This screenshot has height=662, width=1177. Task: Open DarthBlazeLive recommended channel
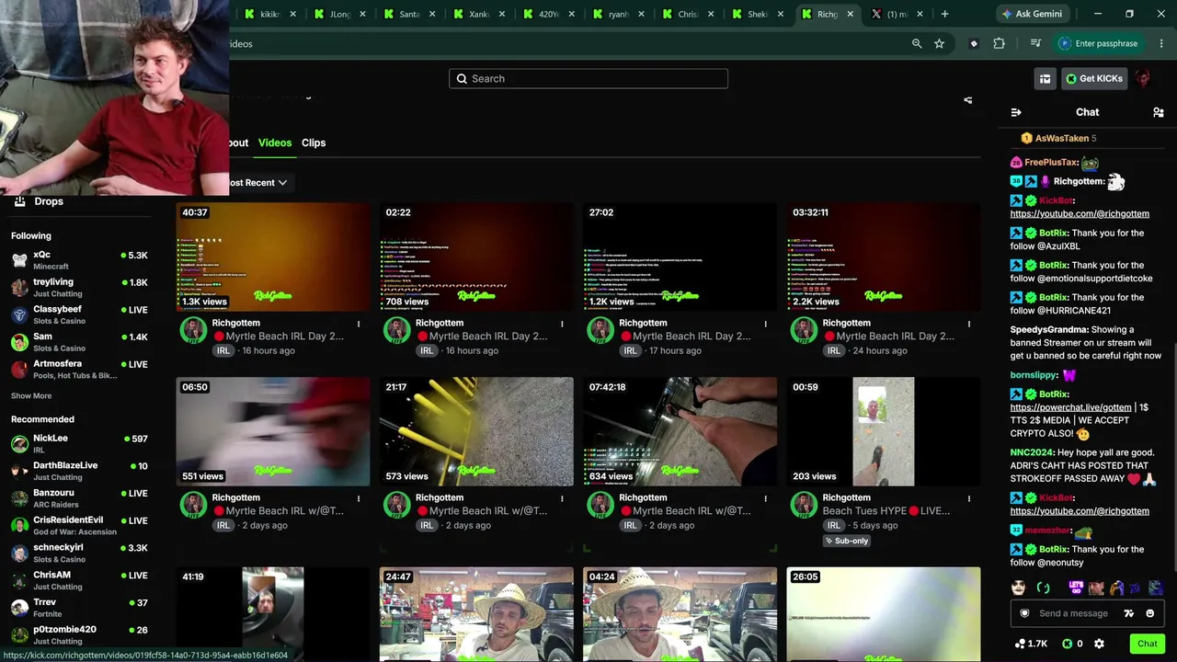pyautogui.click(x=79, y=471)
